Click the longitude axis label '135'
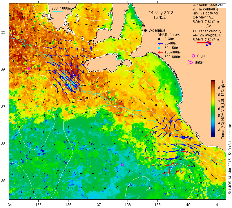232x208 pixels. pos(39,205)
